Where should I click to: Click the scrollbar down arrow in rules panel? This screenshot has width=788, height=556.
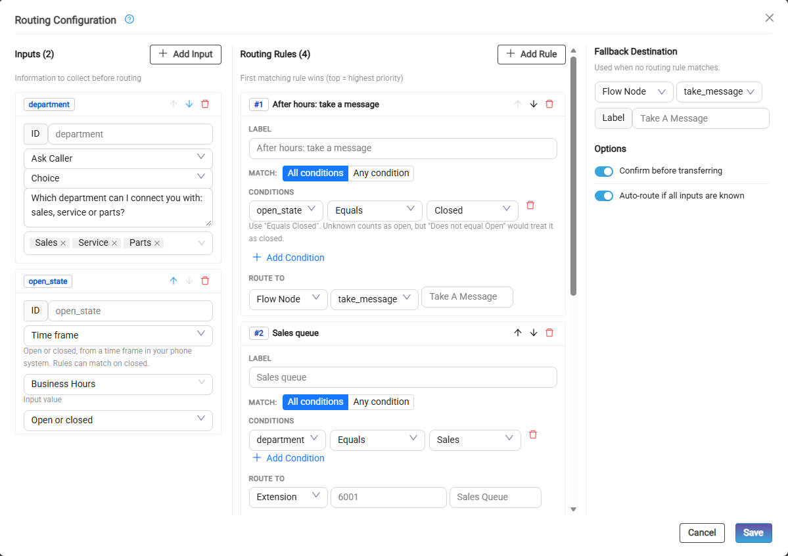click(573, 510)
